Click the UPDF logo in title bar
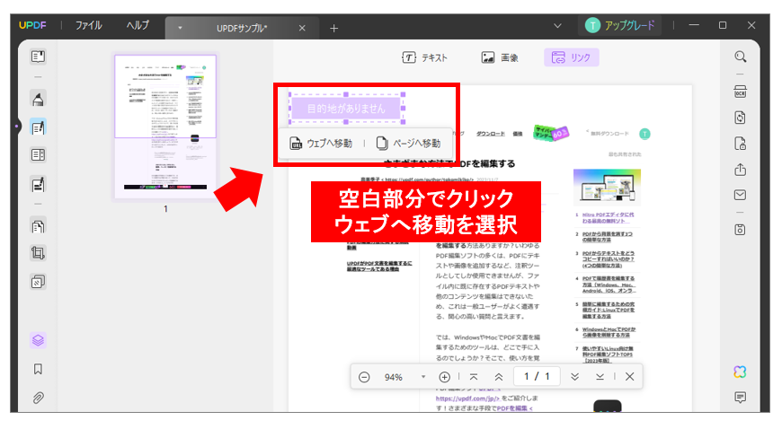Viewport: 782px width, 429px height. pyautogui.click(x=32, y=25)
